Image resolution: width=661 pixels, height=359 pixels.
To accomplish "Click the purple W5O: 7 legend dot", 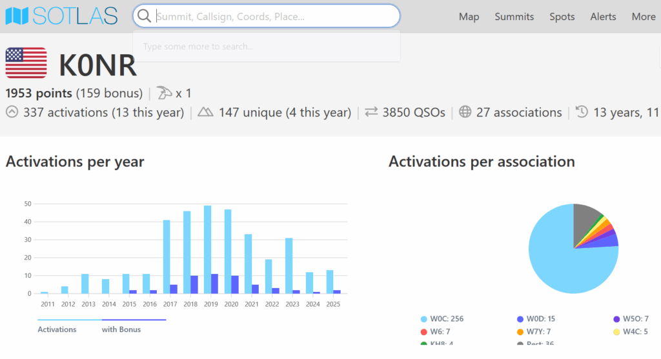I will pyautogui.click(x=617, y=318).
